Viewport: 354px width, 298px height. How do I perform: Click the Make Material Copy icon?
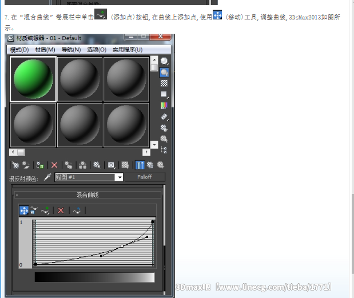[69, 165]
